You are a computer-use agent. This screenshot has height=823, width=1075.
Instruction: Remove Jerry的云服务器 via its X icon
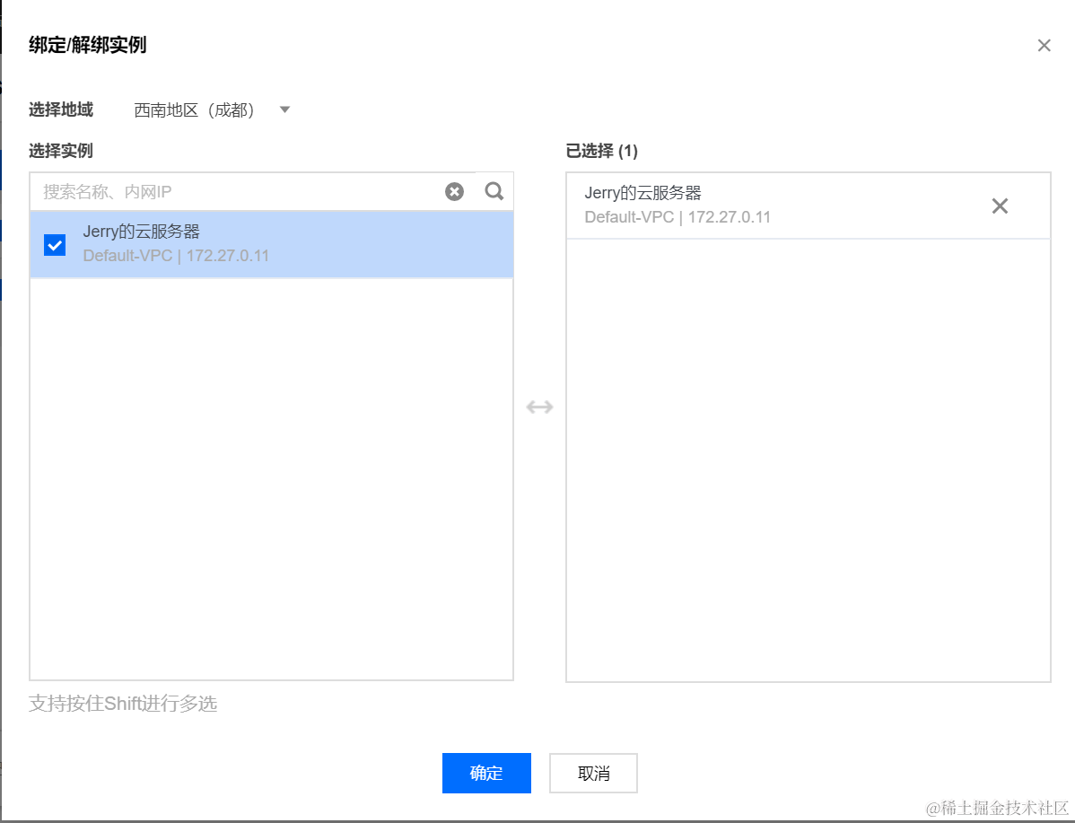[x=1000, y=206]
